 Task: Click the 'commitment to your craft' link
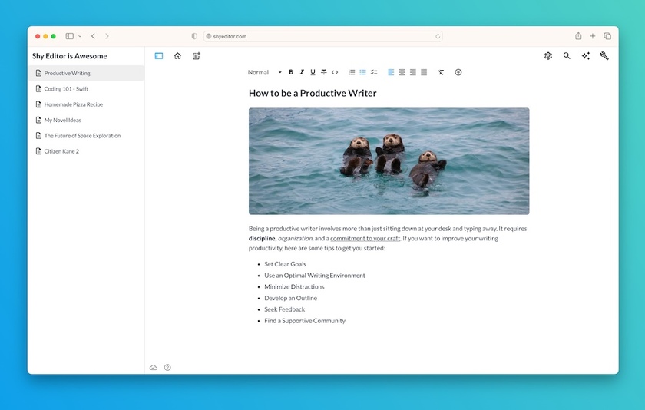[x=365, y=238]
